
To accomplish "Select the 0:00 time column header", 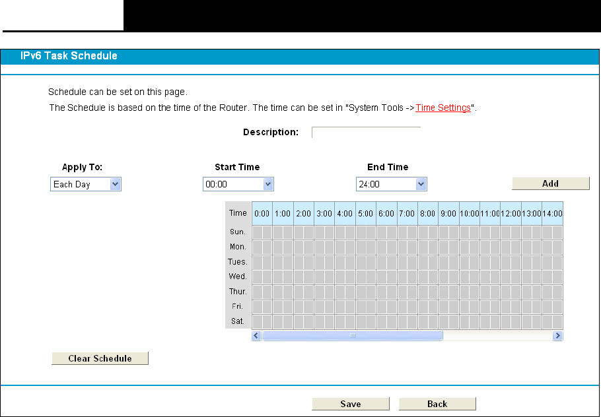I will [262, 214].
